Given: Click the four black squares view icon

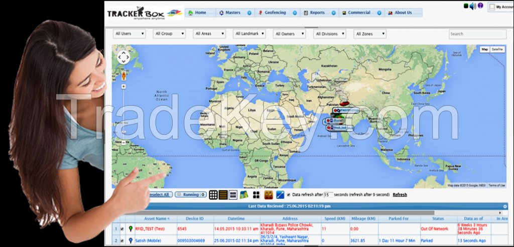Looking at the screenshot, I should (256, 195).
